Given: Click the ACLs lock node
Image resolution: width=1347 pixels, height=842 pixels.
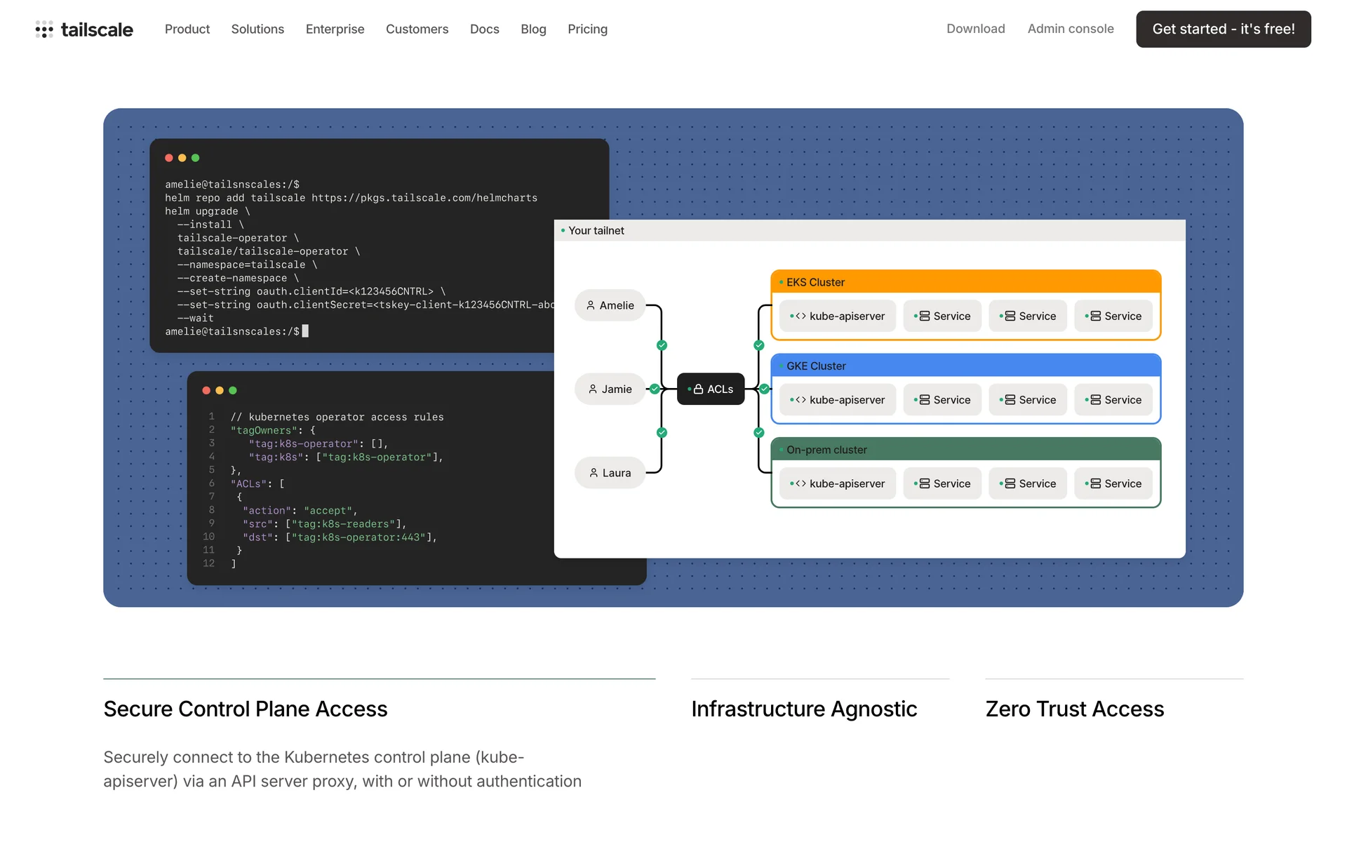Looking at the screenshot, I should (x=710, y=389).
